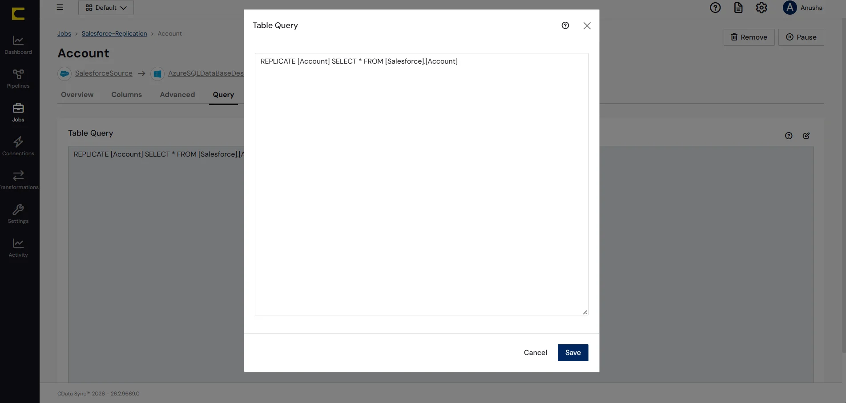The height and width of the screenshot is (403, 846).
Task: Open Settings in sidebar
Action: click(x=18, y=214)
